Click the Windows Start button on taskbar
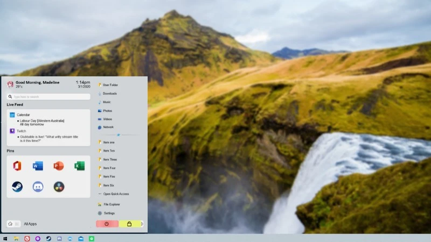431x242 pixels. click(x=5, y=239)
